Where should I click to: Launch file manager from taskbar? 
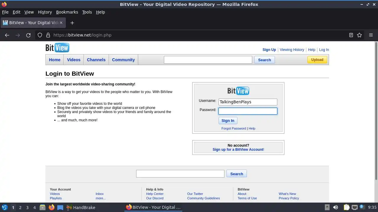(x=42, y=207)
